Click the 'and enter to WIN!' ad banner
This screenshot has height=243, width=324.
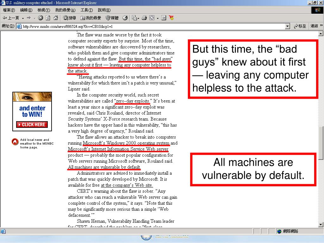pos(32,111)
